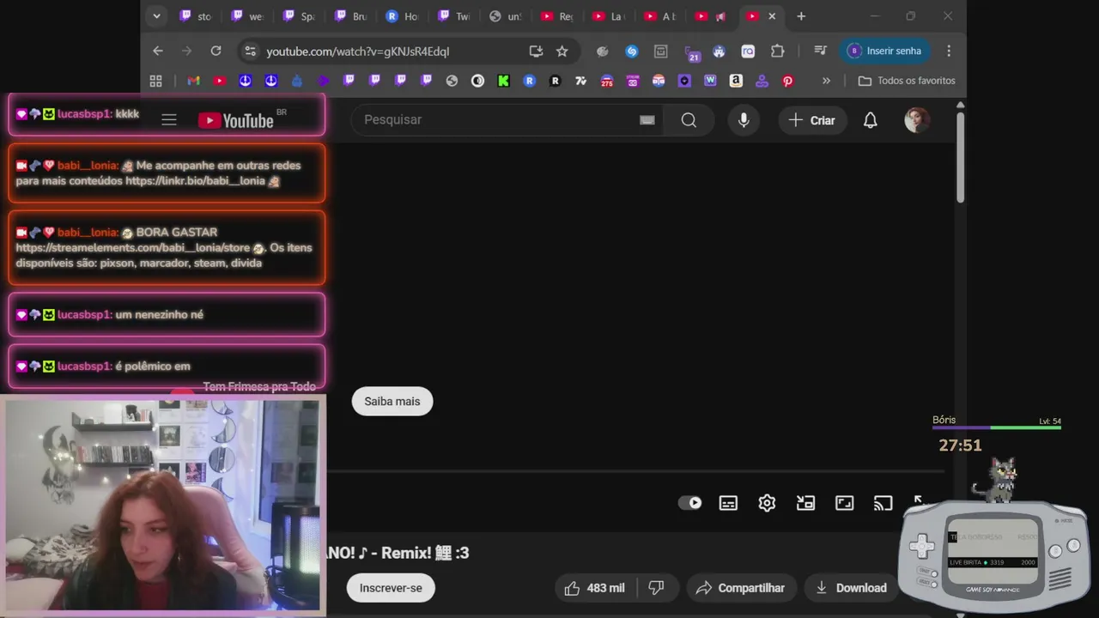Start voice search with microphone icon
Image resolution: width=1099 pixels, height=618 pixels.
pyautogui.click(x=744, y=120)
